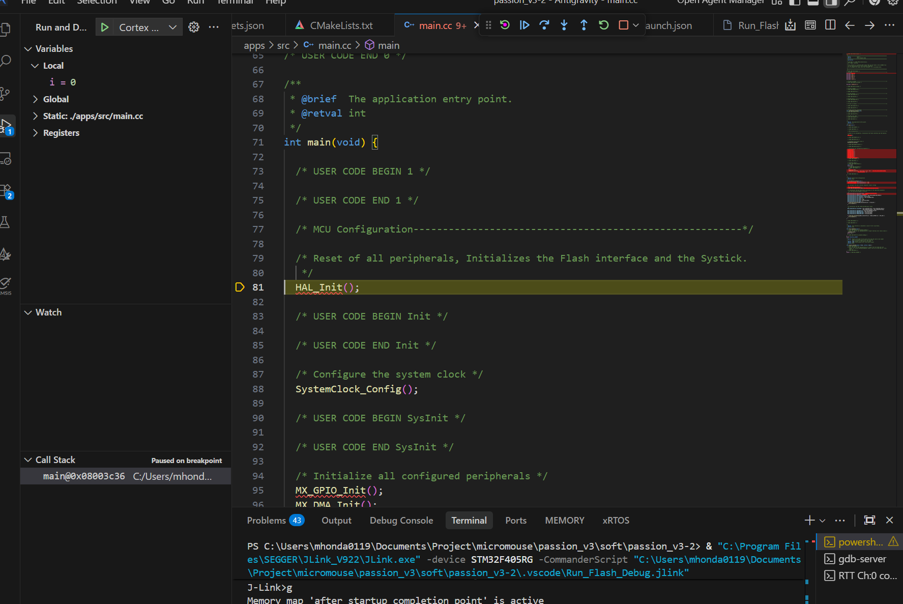
Task: Navigate forward with the right arrow
Action: [x=870, y=25]
